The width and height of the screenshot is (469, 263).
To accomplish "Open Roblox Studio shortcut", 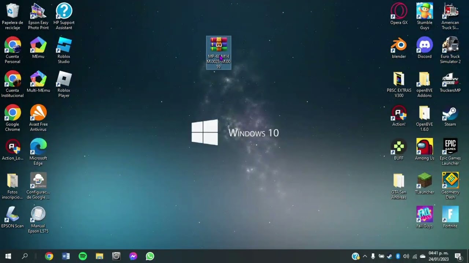I will coord(64,50).
